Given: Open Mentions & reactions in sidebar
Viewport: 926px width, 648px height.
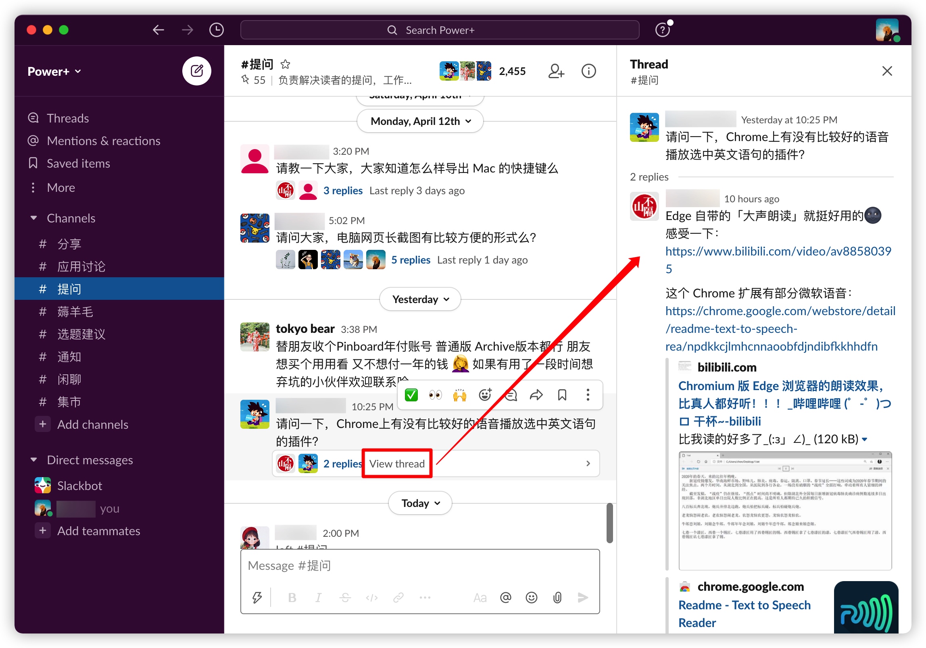Looking at the screenshot, I should coord(103,141).
